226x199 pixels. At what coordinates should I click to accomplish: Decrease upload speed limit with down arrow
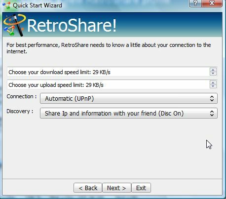click(213, 86)
